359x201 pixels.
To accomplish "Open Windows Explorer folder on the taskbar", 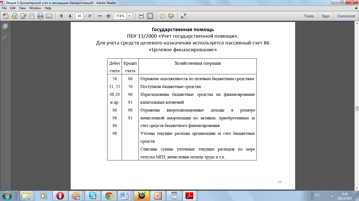I will [x=27, y=196].
